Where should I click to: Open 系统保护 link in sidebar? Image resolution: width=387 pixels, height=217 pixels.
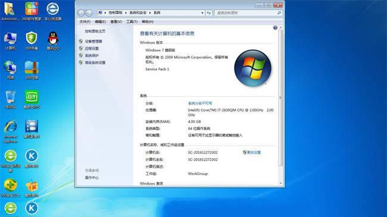(92, 56)
